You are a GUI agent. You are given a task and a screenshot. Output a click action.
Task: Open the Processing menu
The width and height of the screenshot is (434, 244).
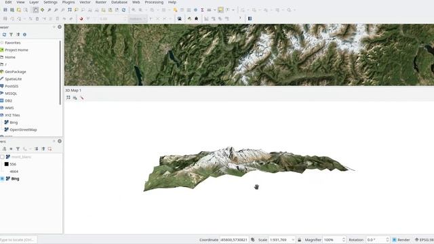tap(154, 2)
